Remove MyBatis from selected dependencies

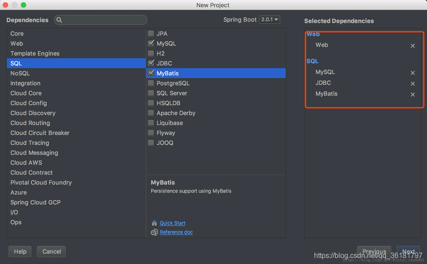click(x=413, y=94)
